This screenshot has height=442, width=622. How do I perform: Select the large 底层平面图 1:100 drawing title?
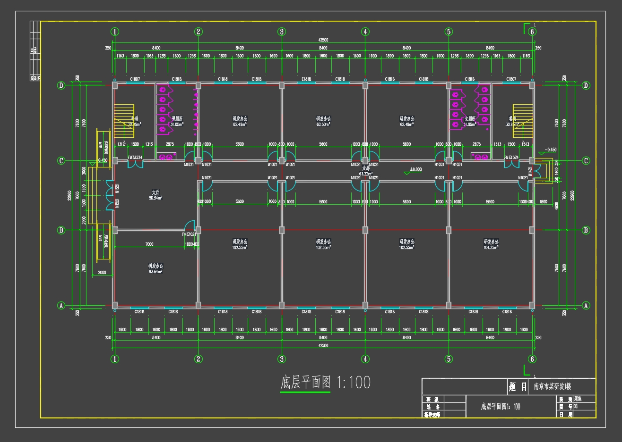click(x=325, y=383)
